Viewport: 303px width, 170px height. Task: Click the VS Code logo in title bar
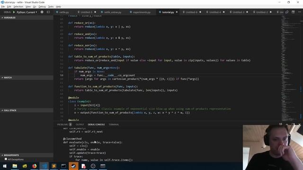click(2, 2)
